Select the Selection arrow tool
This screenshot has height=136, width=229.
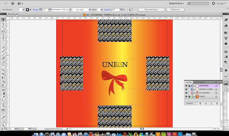[x=3, y=20]
